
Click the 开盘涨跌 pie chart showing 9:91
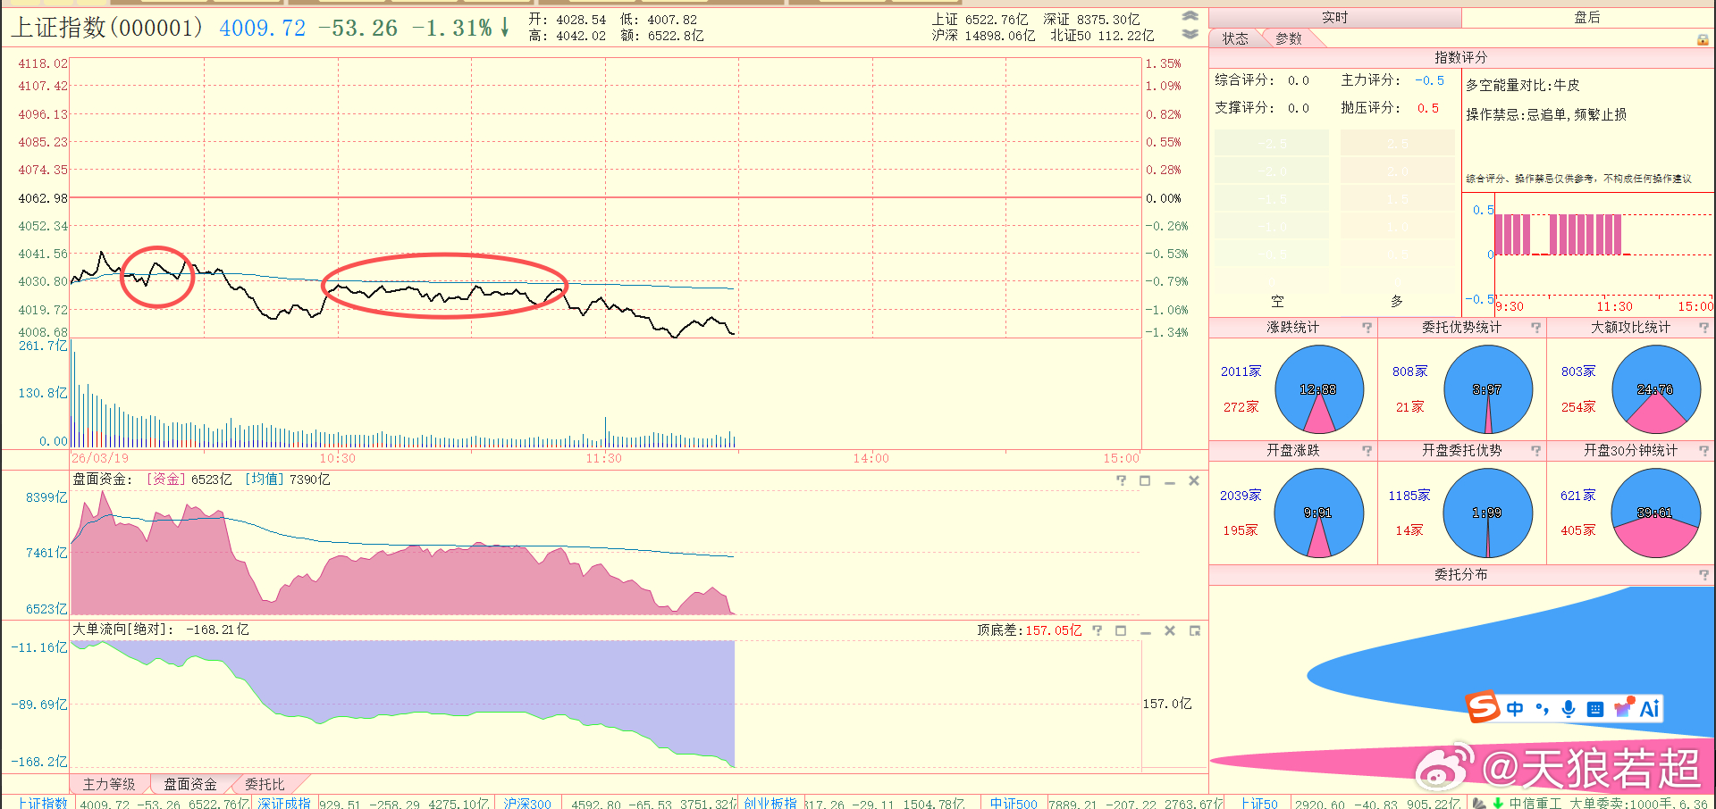(x=1319, y=513)
